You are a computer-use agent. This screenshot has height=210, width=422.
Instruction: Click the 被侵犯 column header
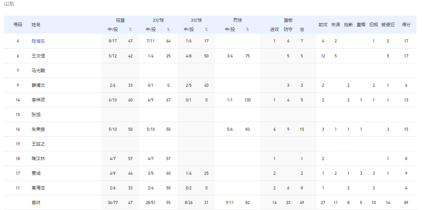(x=388, y=25)
